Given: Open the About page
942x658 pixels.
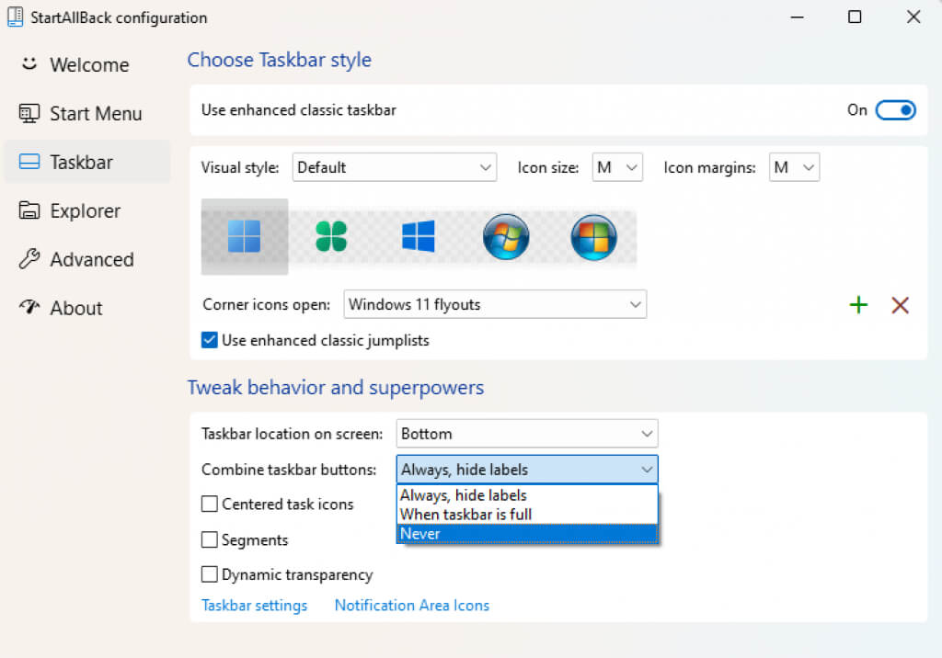Looking at the screenshot, I should pyautogui.click(x=76, y=307).
